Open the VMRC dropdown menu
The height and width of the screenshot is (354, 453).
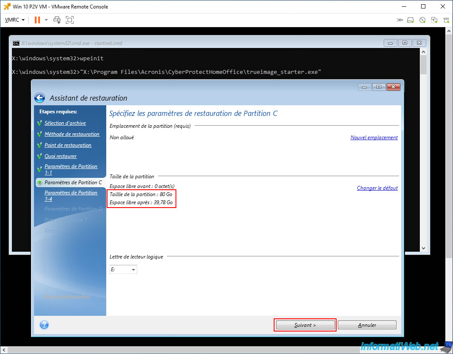coord(15,20)
